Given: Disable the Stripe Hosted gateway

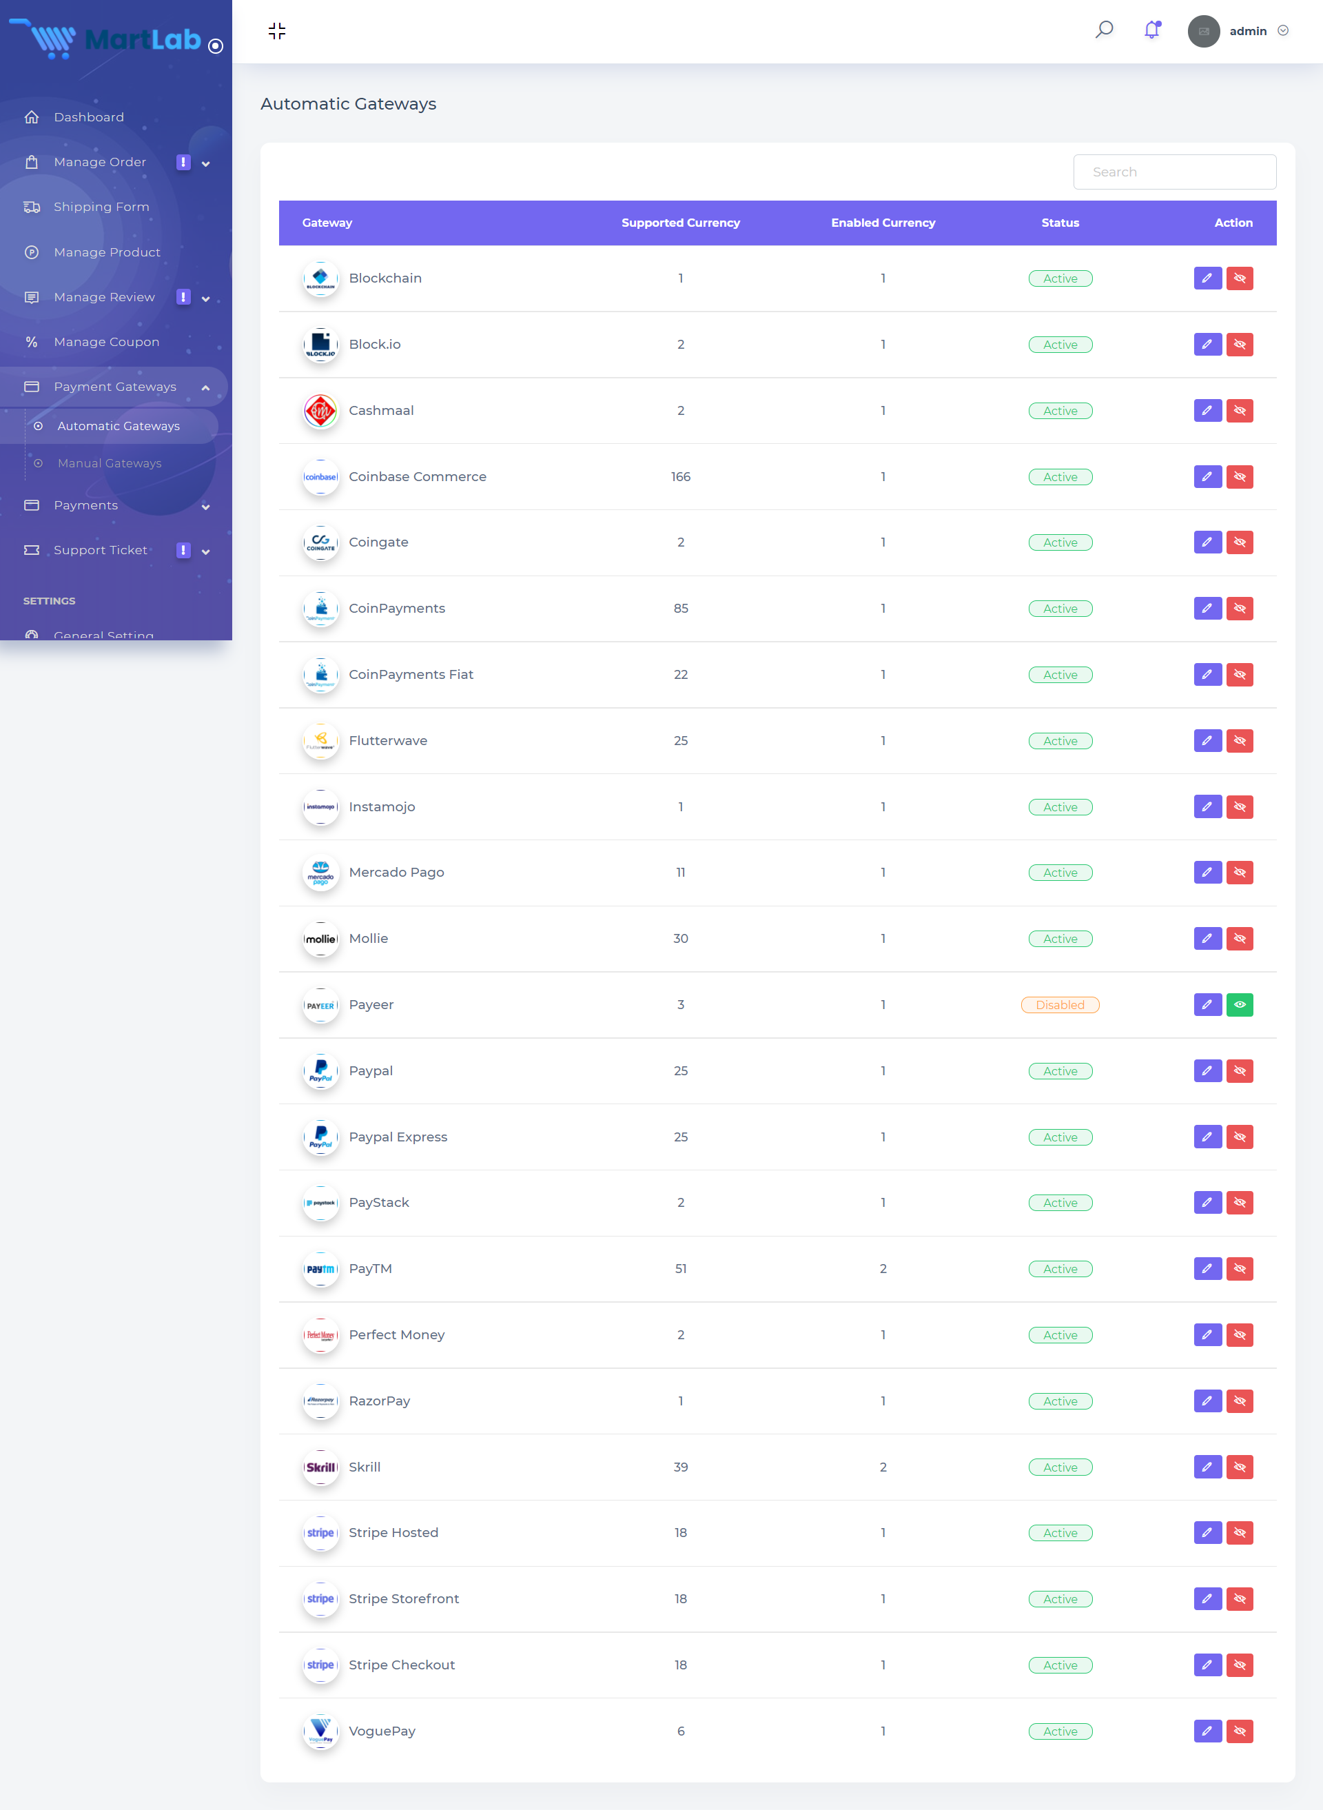Looking at the screenshot, I should pyautogui.click(x=1240, y=1533).
